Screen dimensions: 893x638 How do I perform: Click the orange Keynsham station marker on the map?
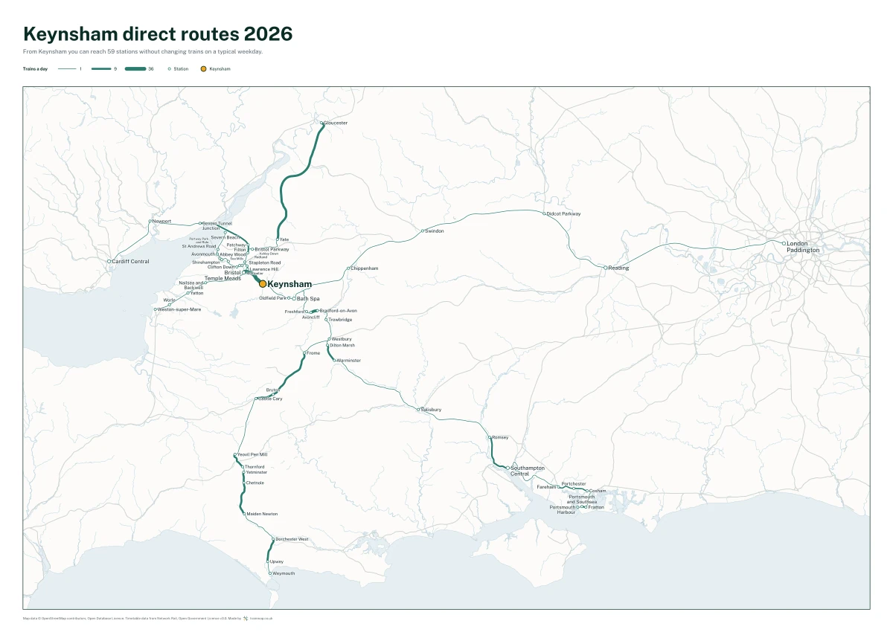click(263, 284)
